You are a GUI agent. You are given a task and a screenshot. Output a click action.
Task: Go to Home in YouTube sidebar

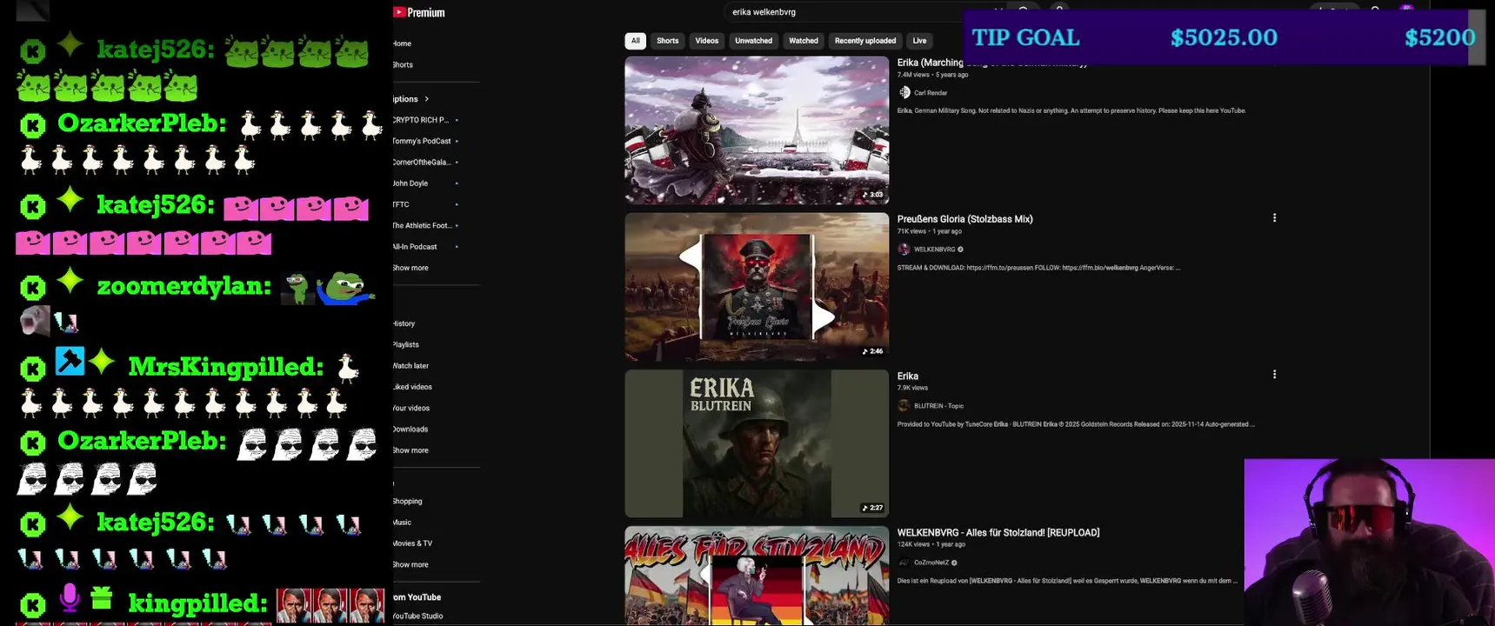click(x=402, y=43)
